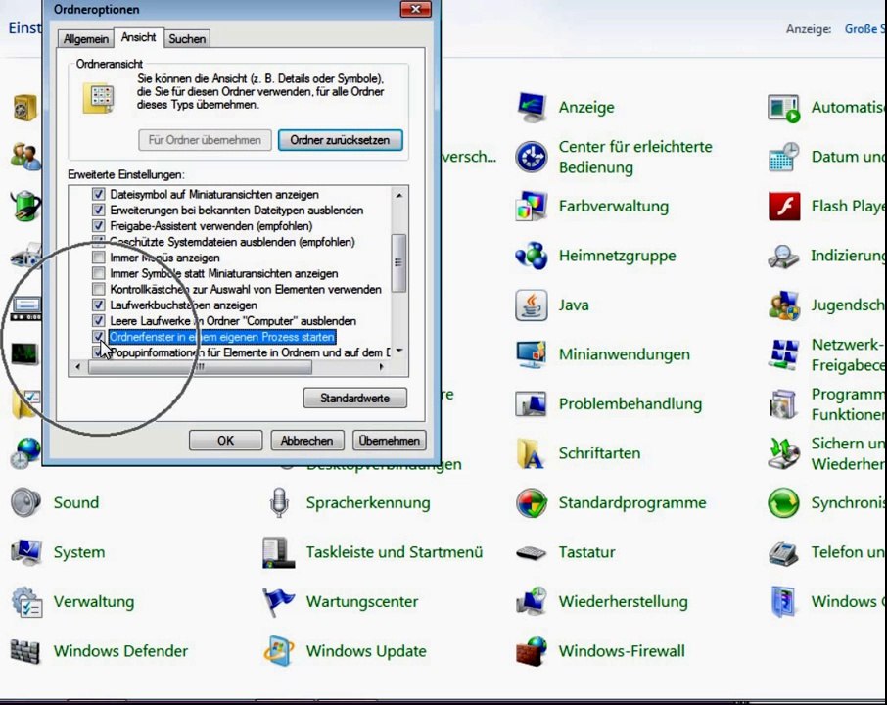The image size is (887, 705).
Task: Click the Java coffee cup icon
Action: pyautogui.click(x=532, y=305)
